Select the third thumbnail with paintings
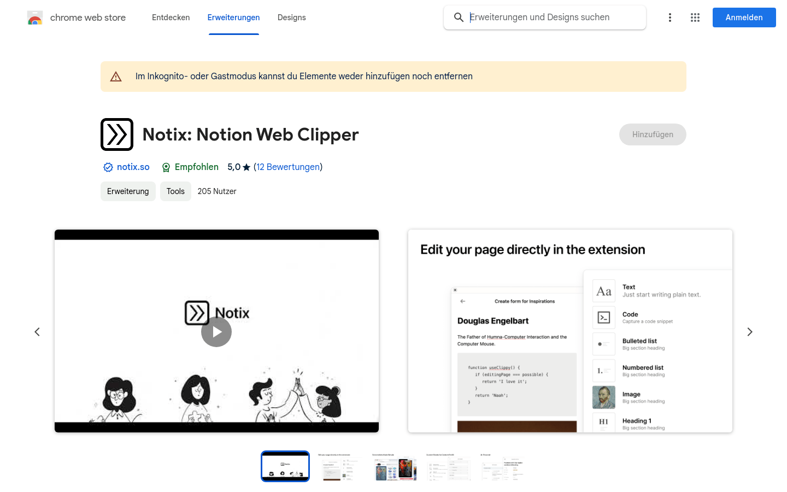The image size is (787, 492). pos(395,466)
